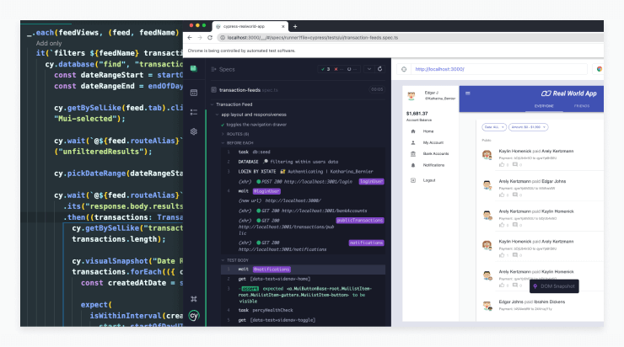624x347 pixels.
Task: Click the Chrome address bar URL
Action: coord(312,38)
